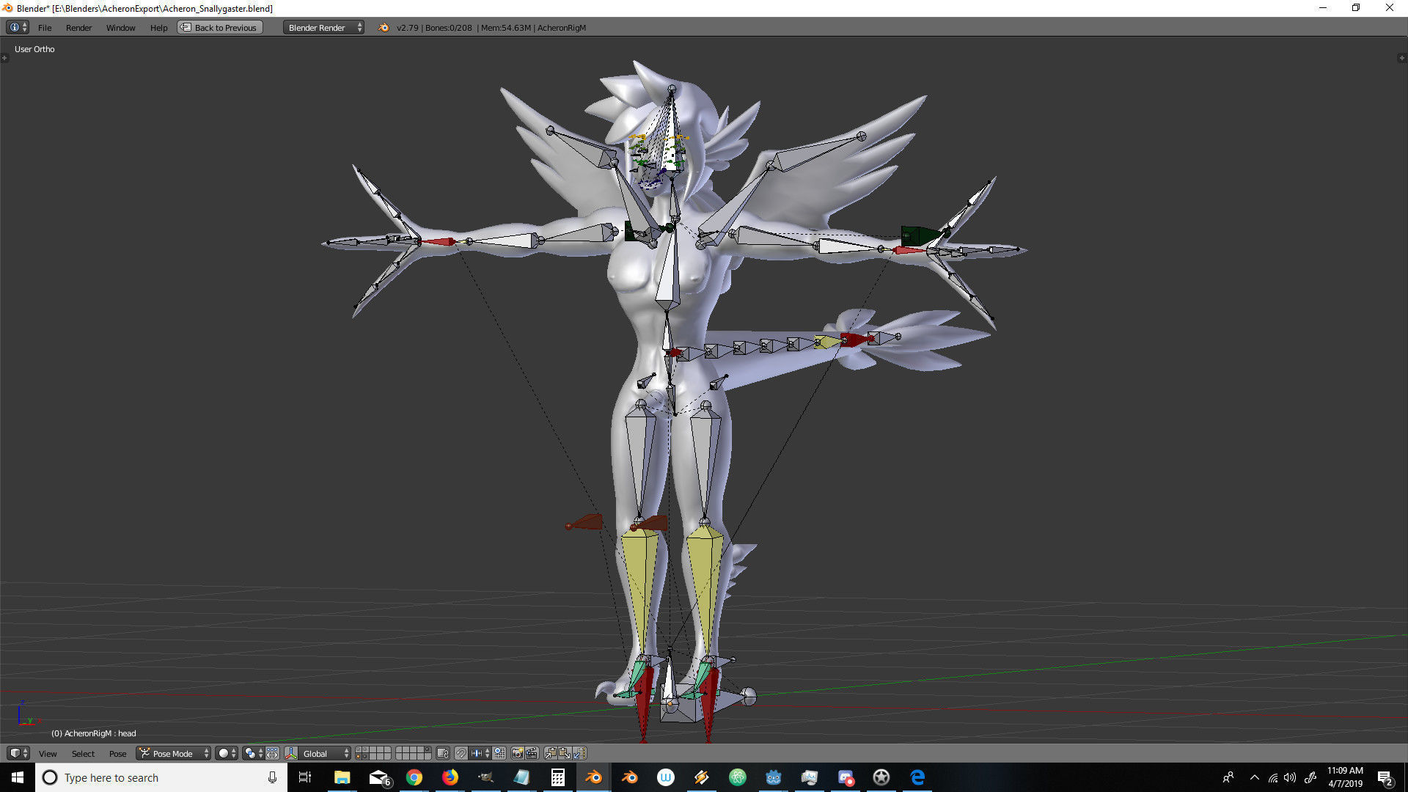
Task: Select the last layer button in second group
Action: pos(428,757)
